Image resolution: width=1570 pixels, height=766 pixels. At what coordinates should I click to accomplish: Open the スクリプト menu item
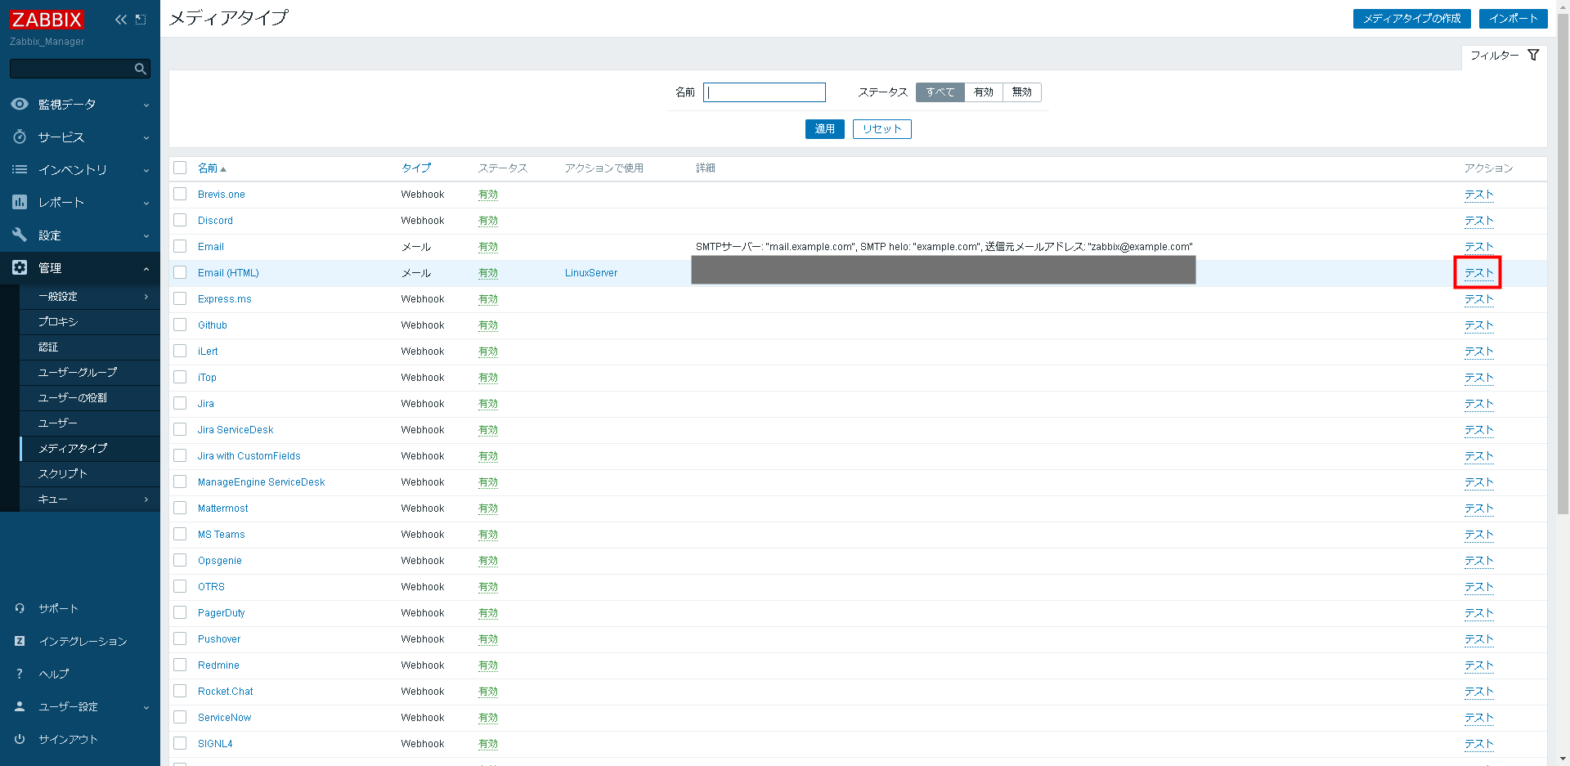pos(90,473)
